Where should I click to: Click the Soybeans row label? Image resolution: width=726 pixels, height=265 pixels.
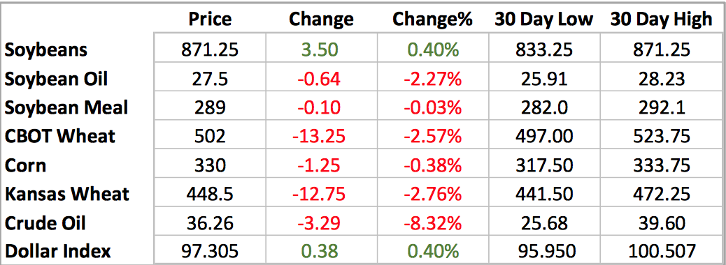pos(46,50)
